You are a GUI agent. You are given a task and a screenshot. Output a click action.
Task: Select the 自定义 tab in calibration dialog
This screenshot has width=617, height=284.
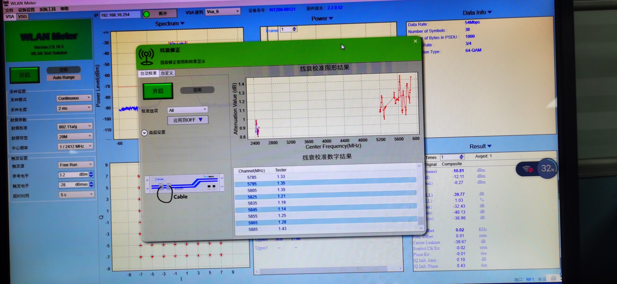tap(167, 73)
